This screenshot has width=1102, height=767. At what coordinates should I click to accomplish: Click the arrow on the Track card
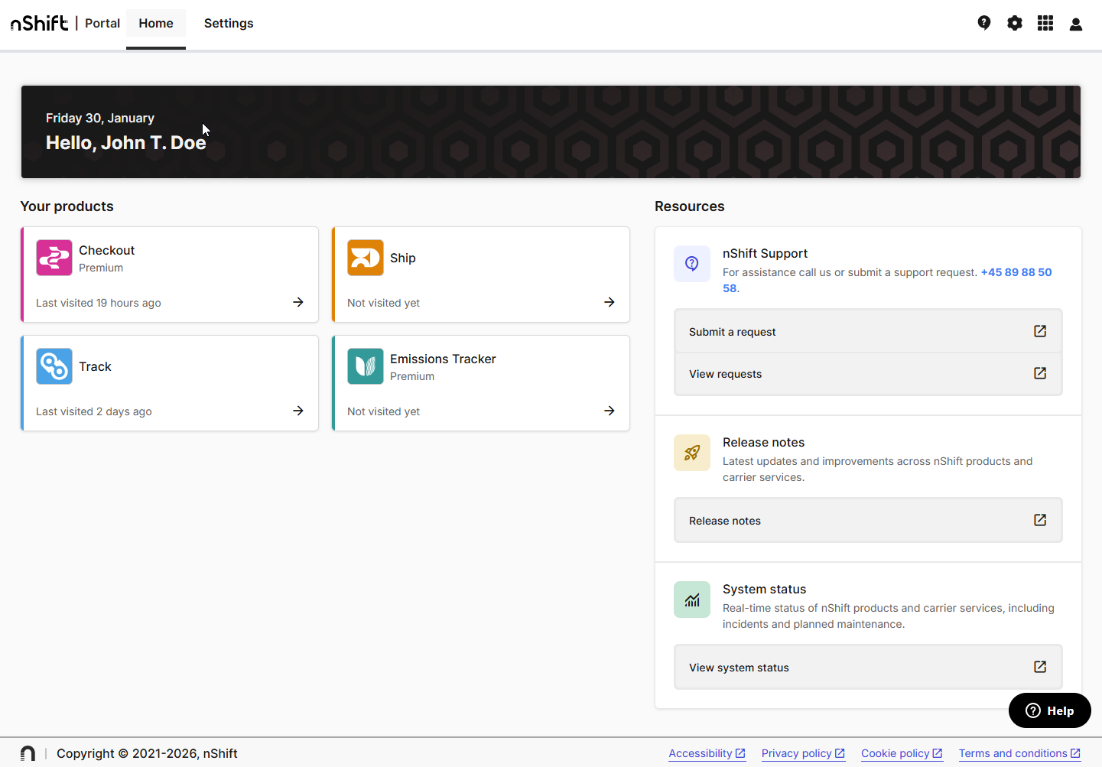point(298,411)
